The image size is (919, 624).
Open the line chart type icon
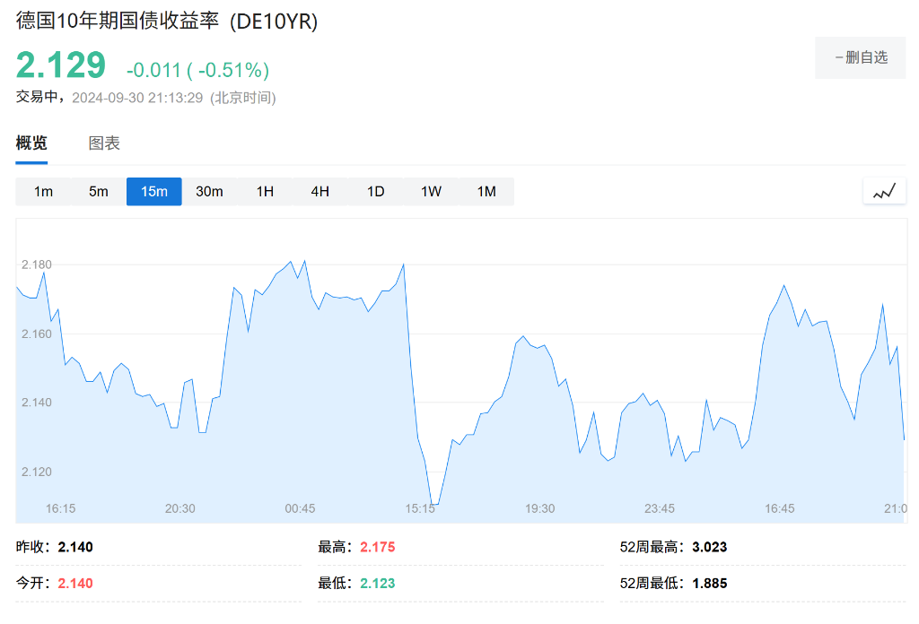pyautogui.click(x=884, y=191)
